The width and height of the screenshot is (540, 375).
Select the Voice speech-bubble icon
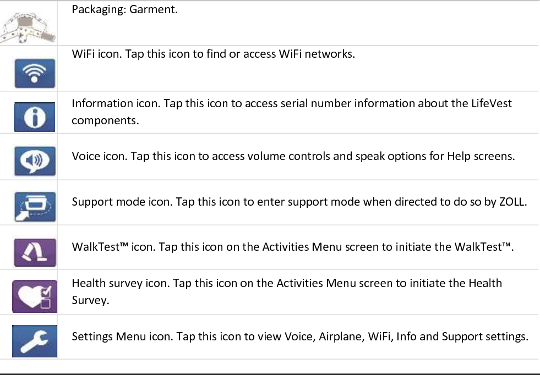pyautogui.click(x=35, y=161)
